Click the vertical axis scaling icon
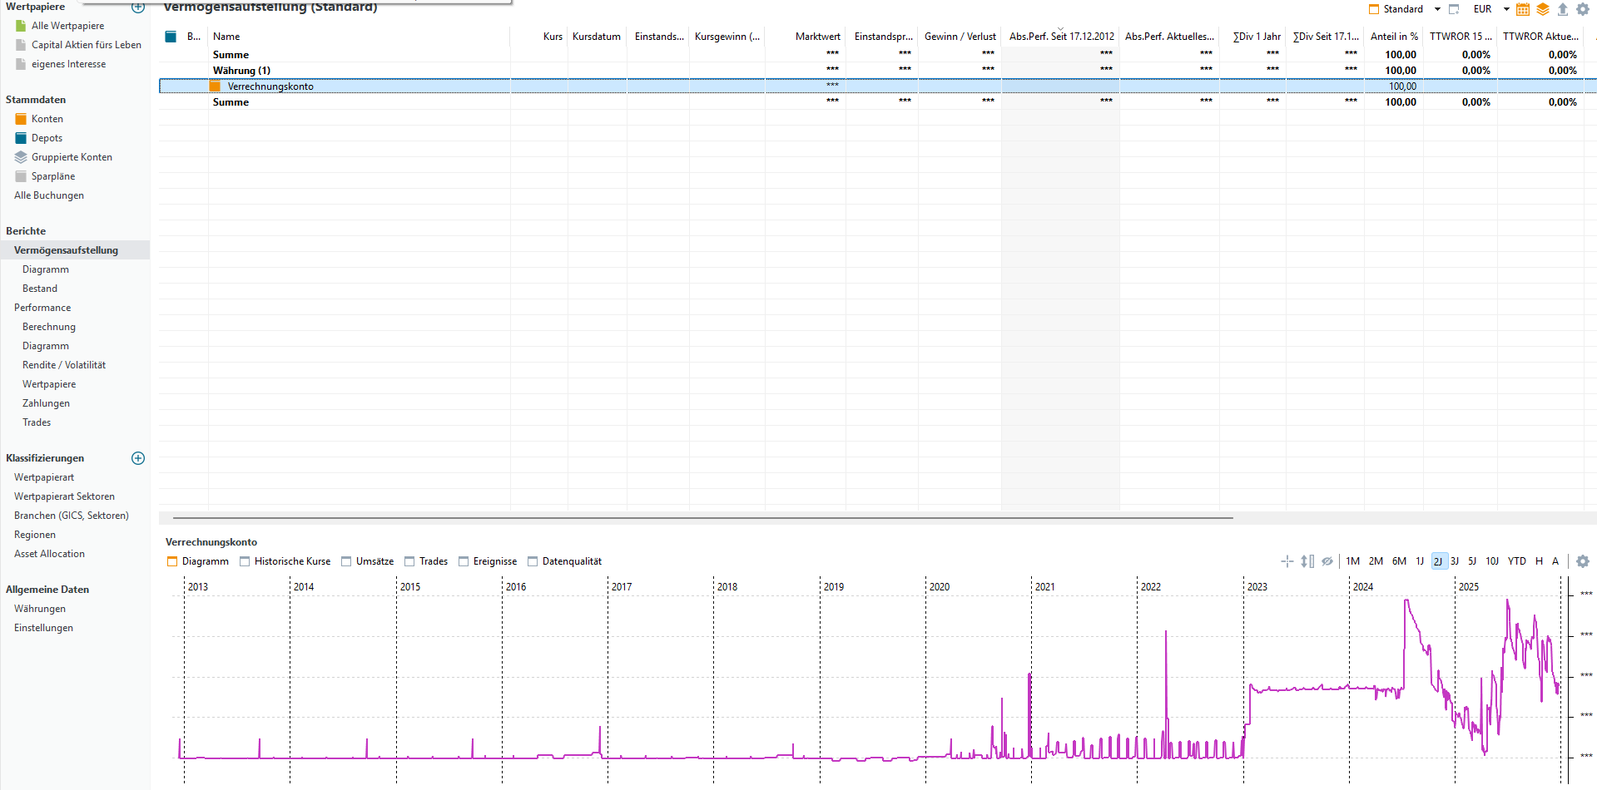The height and width of the screenshot is (790, 1597). 1307,561
